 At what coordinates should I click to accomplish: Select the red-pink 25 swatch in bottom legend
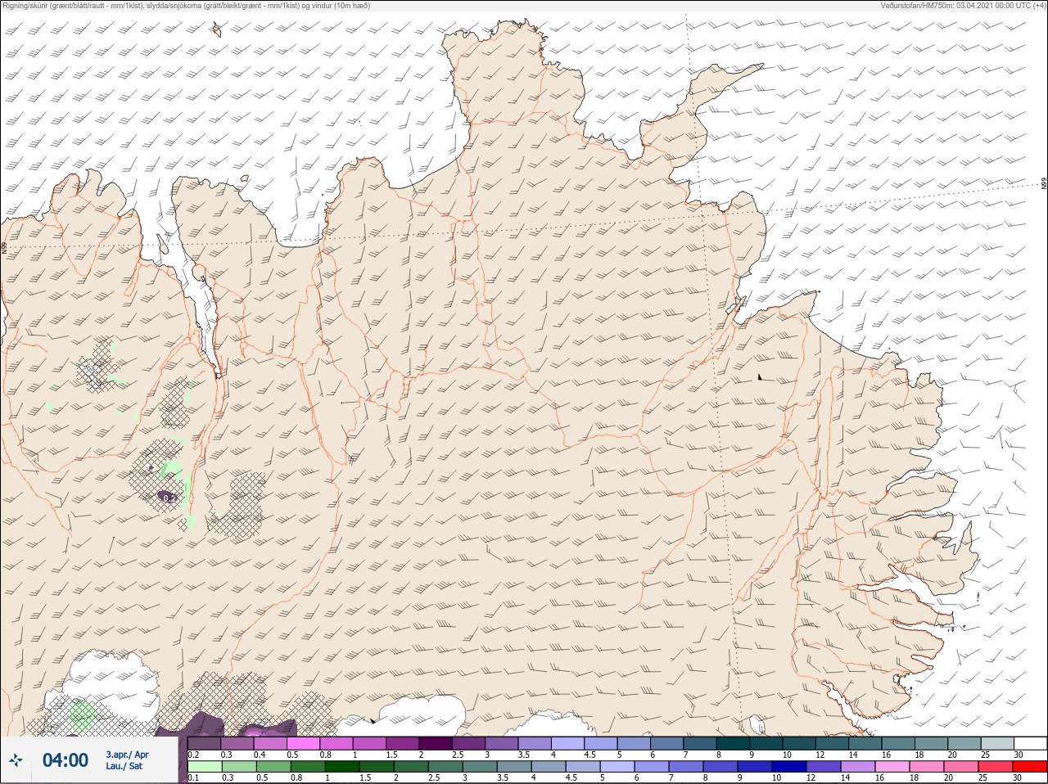pos(996,767)
